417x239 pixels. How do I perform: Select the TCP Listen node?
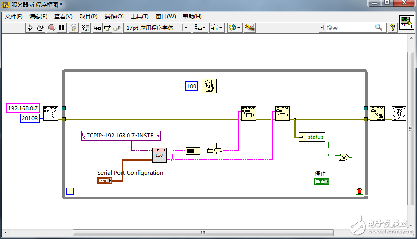(x=51, y=113)
